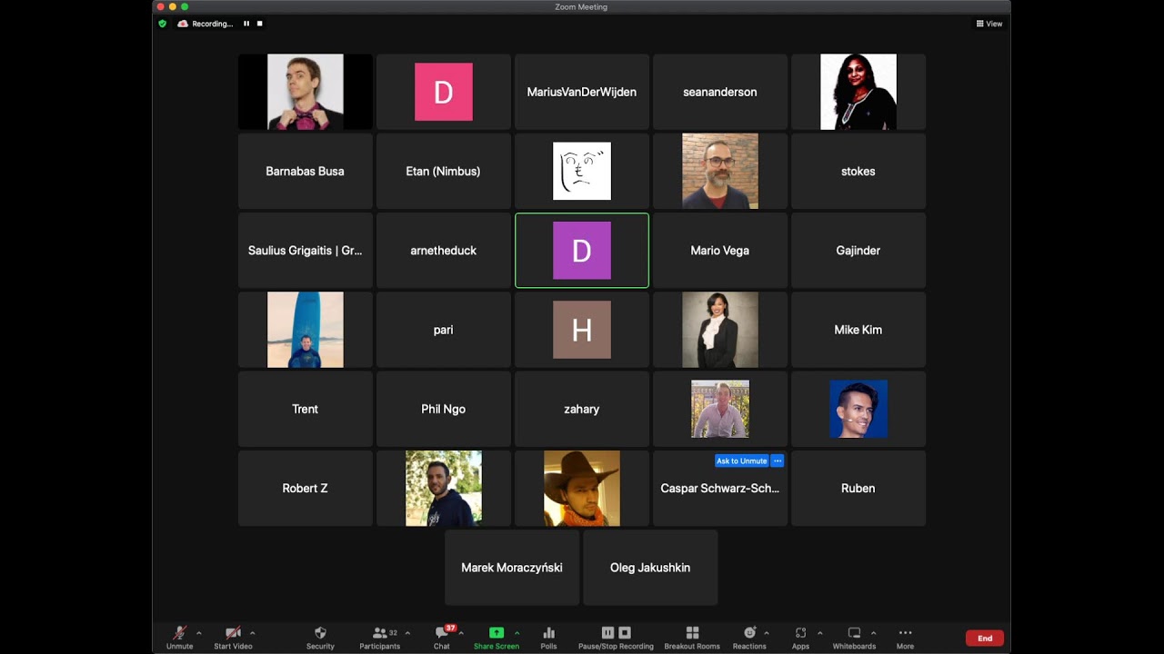Expand the Share Screen options arrow

[x=517, y=633]
